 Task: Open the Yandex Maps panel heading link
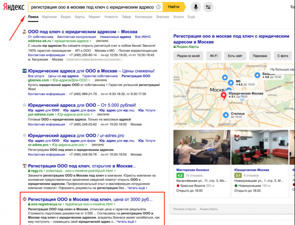231,39
